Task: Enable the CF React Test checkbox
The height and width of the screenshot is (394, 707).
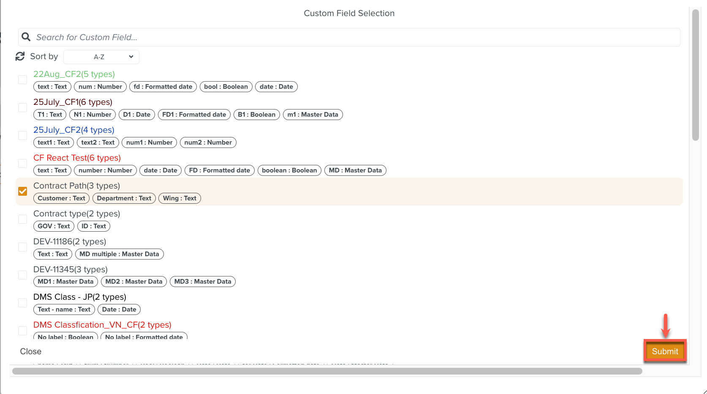Action: [x=23, y=164]
